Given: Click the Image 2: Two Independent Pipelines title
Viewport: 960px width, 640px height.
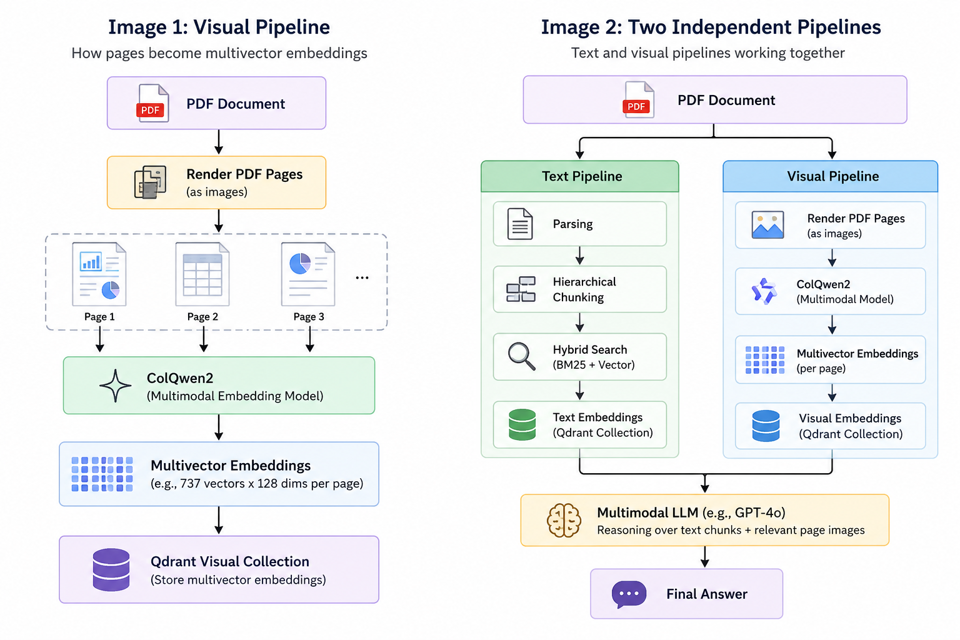Looking at the screenshot, I should (x=711, y=27).
